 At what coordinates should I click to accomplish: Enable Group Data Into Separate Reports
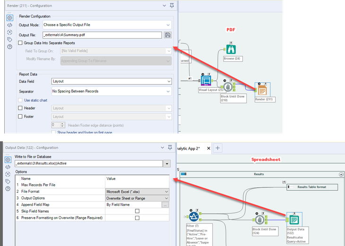20,43
